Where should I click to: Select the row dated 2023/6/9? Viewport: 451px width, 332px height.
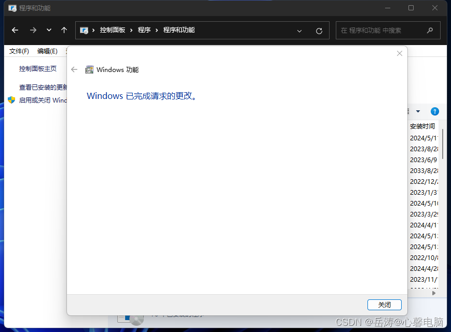coord(423,160)
